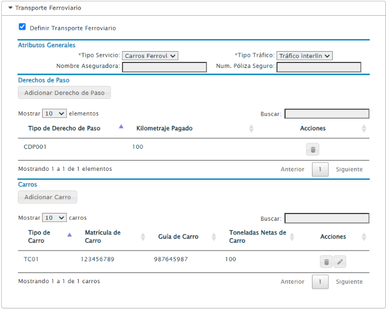
Task: Sort by Matrícula de Carro column arrows
Action: (143, 237)
